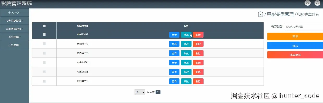Click 查看 for 电影类型1
Viewport: 323px width, 103px height.
point(174,35)
